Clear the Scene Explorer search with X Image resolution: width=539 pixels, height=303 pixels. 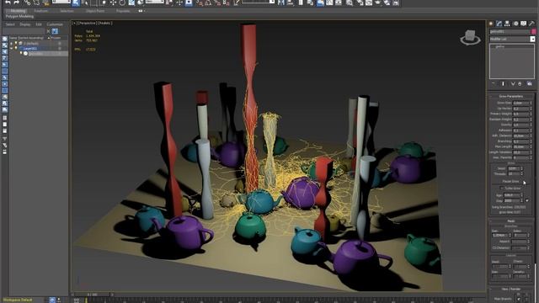pyautogui.click(x=48, y=31)
